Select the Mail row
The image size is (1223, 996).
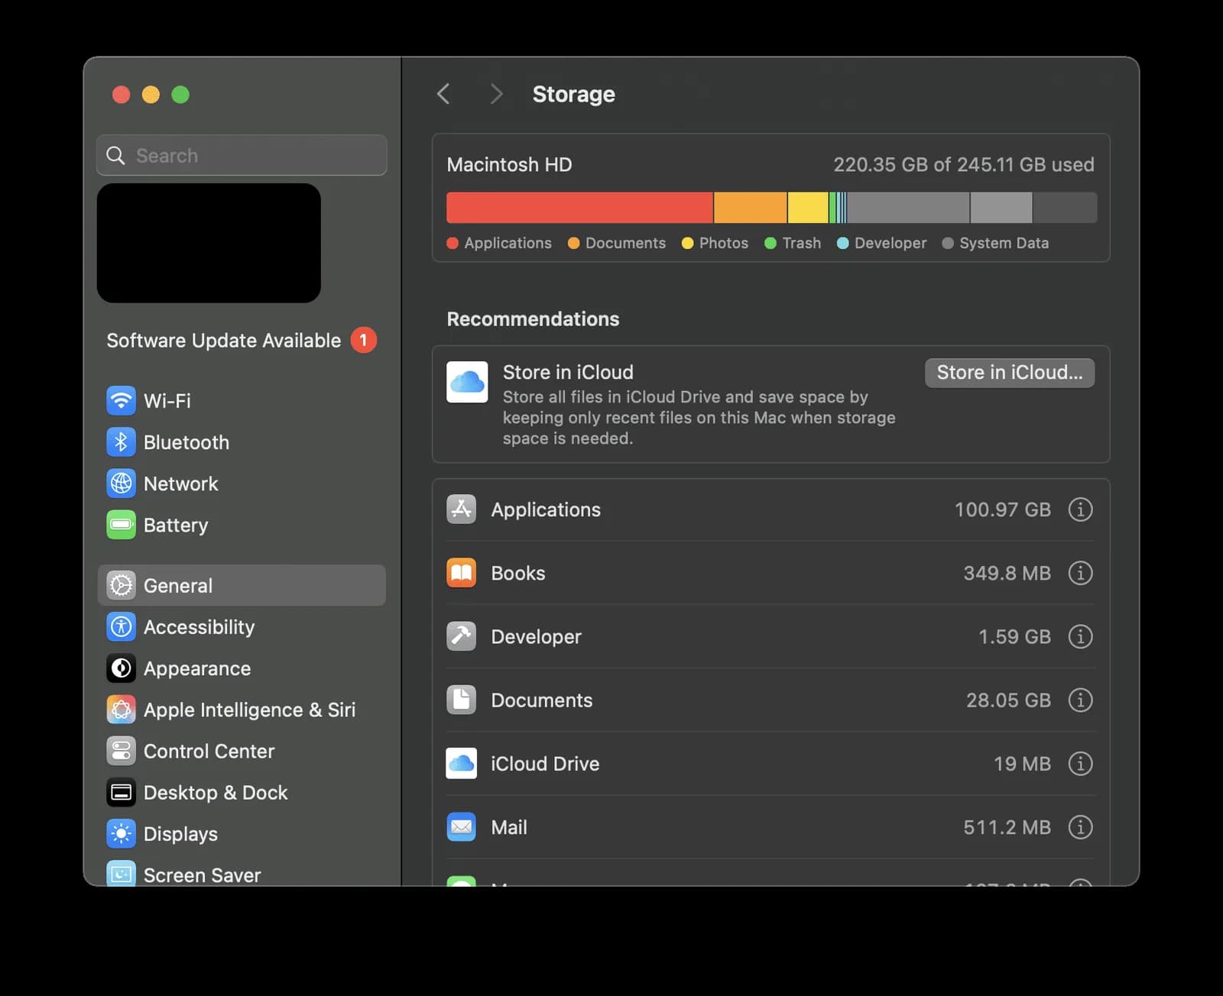coord(770,826)
